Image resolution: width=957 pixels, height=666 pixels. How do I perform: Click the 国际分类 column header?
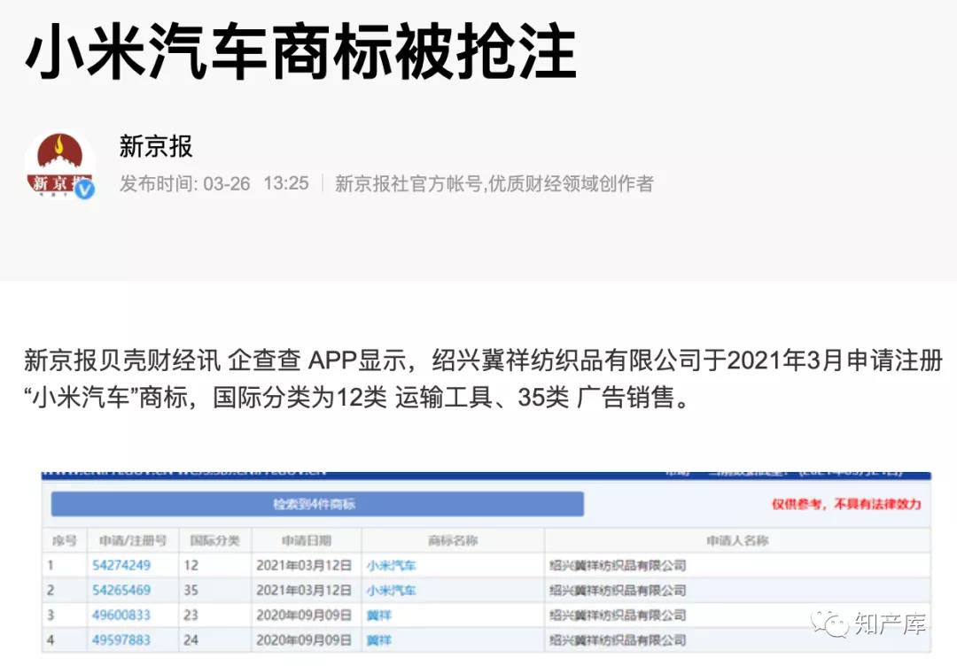215,540
